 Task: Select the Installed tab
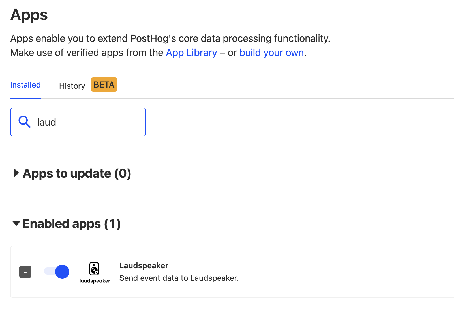tap(25, 85)
